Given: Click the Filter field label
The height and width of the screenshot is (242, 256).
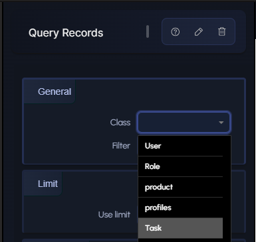Looking at the screenshot, I should [x=121, y=146].
